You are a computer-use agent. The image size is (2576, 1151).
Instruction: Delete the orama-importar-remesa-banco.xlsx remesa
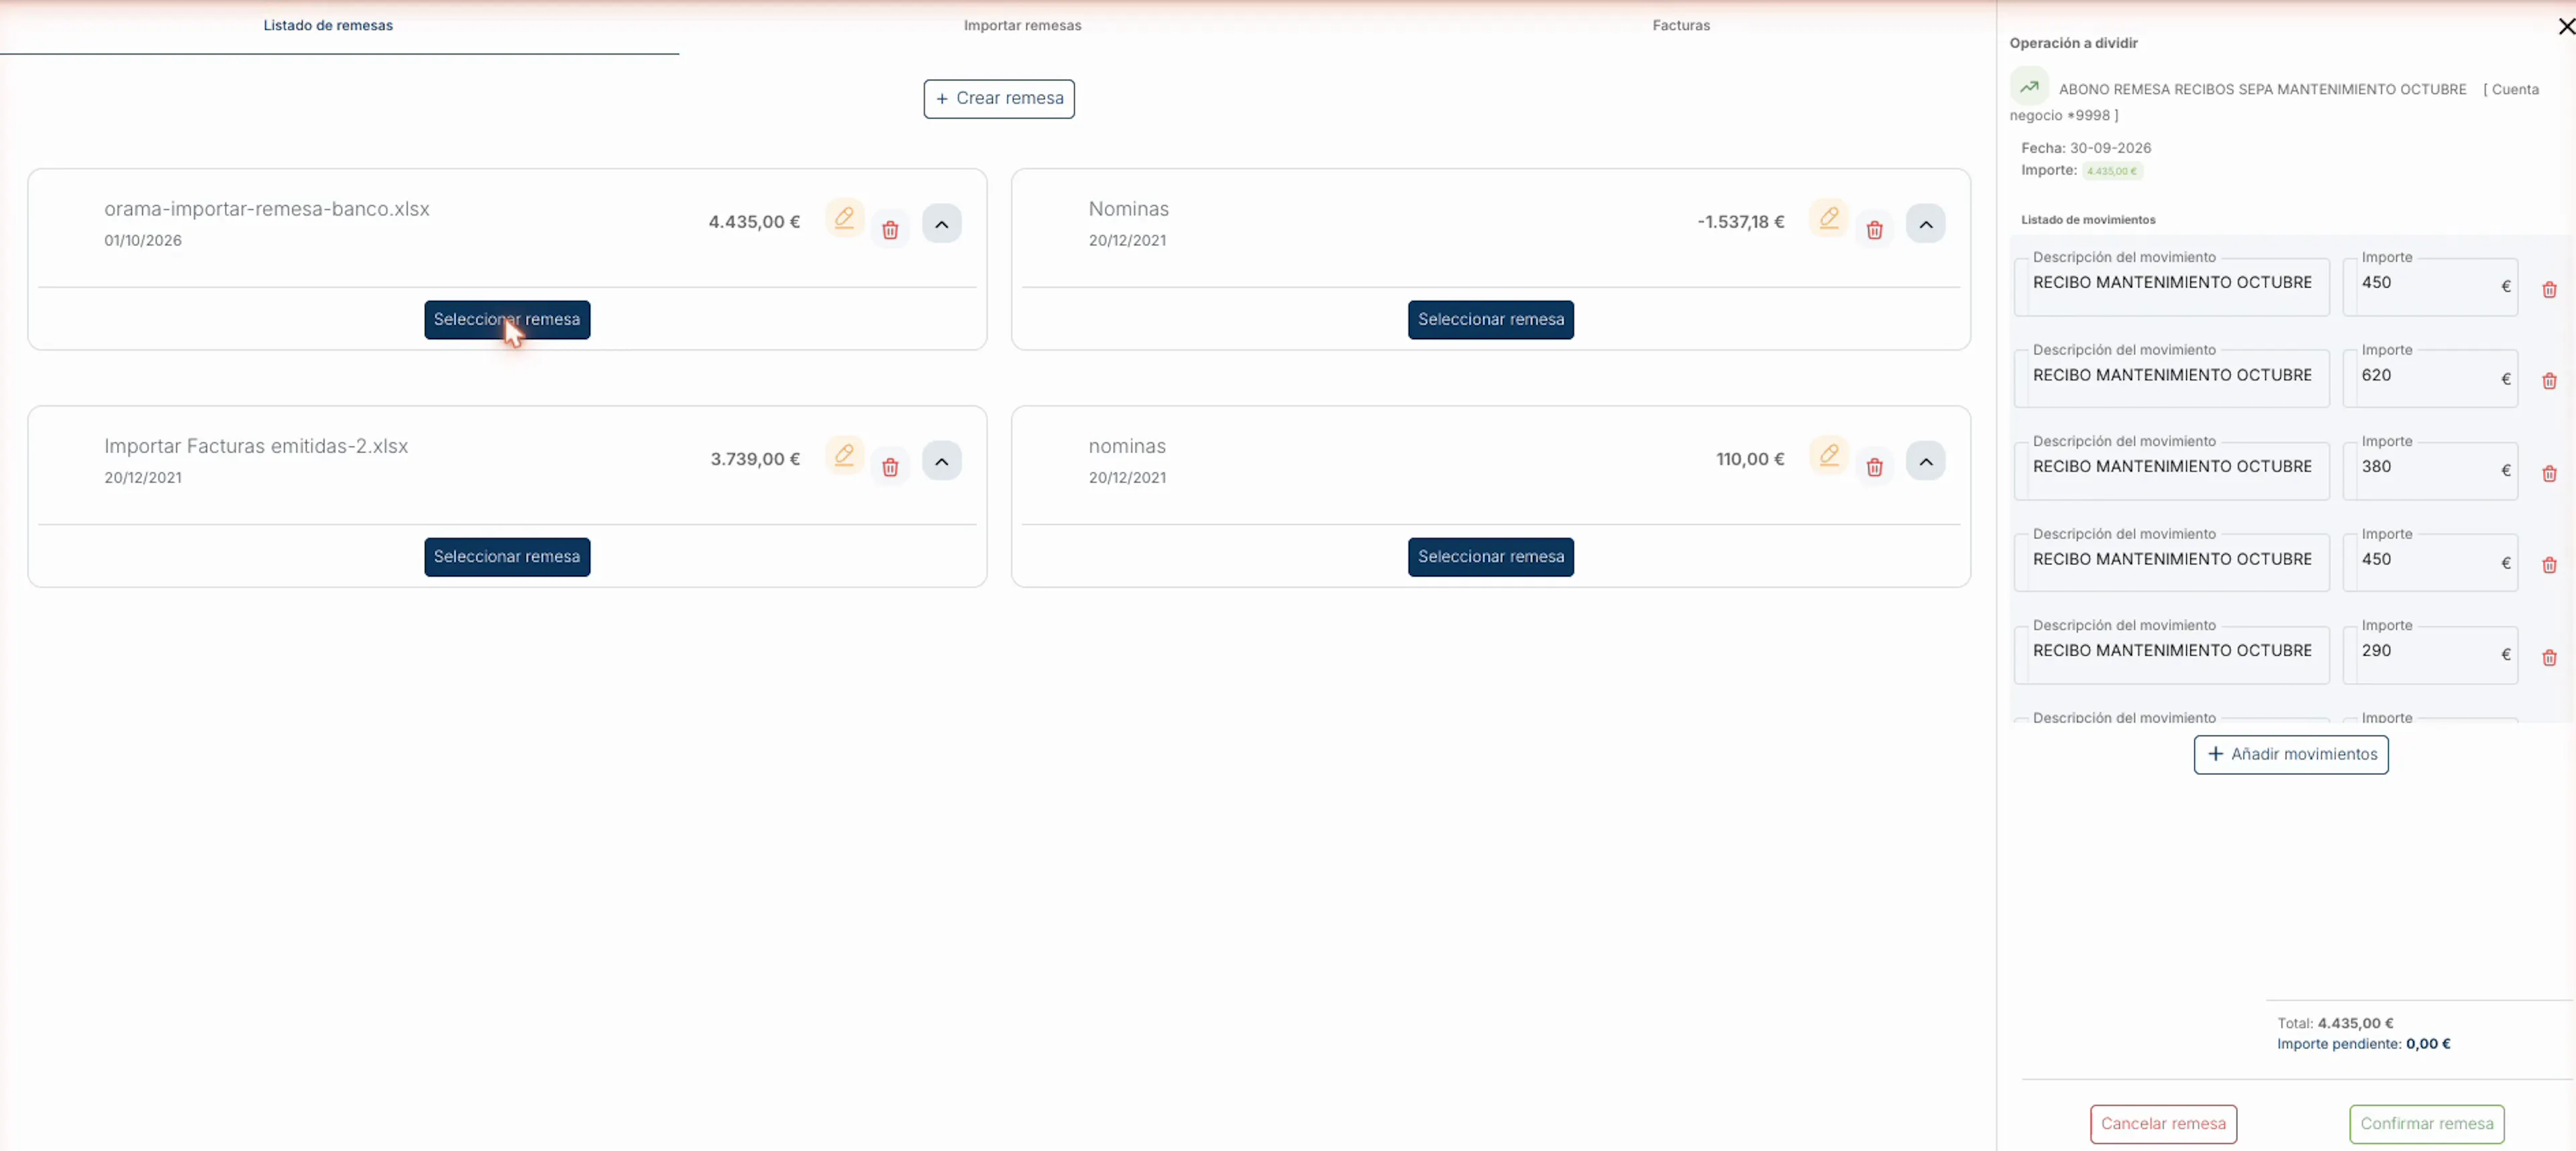890,230
